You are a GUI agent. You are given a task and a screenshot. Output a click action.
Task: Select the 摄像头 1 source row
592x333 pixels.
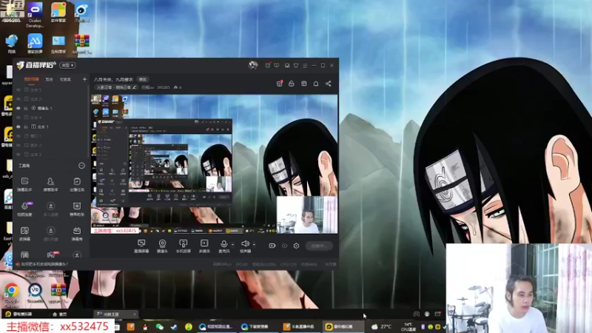[51, 108]
